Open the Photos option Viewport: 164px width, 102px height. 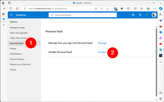(x=13, y=48)
